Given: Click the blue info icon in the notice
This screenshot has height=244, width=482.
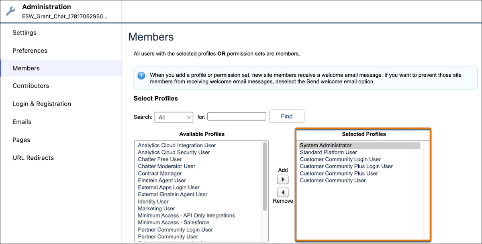Looking at the screenshot, I should point(141,75).
